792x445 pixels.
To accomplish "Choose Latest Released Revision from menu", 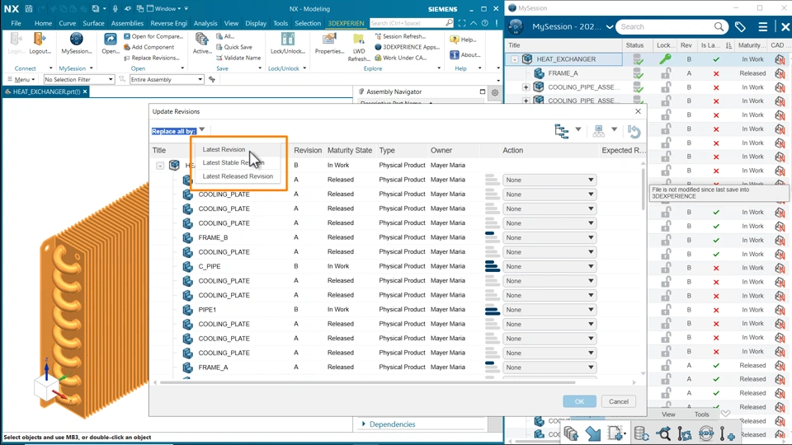I will (x=238, y=176).
